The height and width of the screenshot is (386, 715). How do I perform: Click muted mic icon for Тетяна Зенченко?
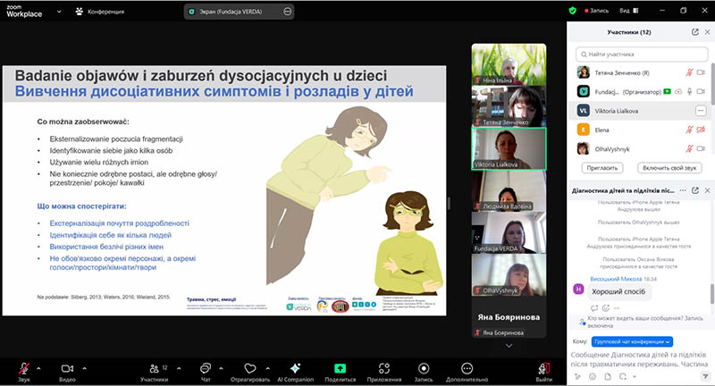coord(689,72)
